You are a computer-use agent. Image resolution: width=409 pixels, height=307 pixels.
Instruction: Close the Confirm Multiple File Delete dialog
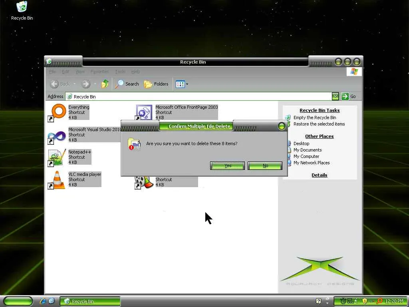[x=282, y=126]
